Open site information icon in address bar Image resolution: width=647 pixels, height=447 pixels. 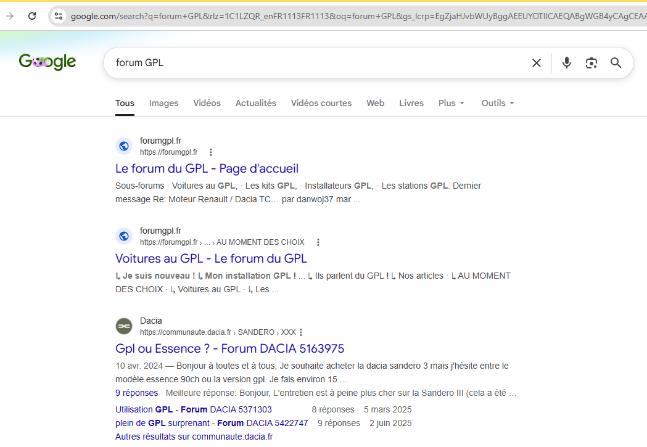59,16
